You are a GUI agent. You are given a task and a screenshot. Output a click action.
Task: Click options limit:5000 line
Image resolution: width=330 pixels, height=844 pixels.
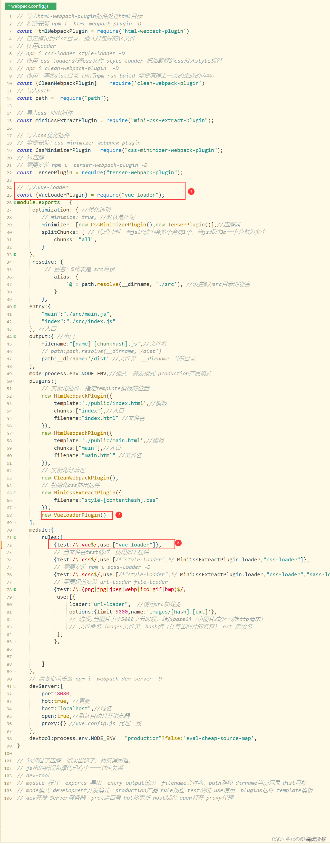coord(143,612)
